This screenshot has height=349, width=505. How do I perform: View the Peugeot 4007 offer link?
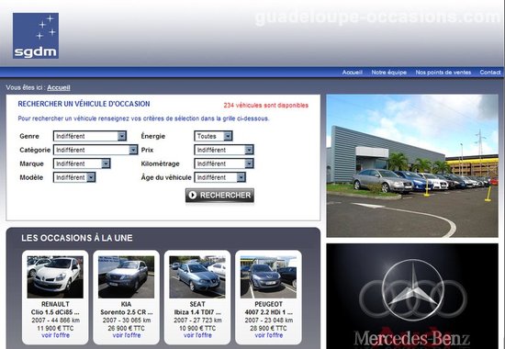pos(269,335)
